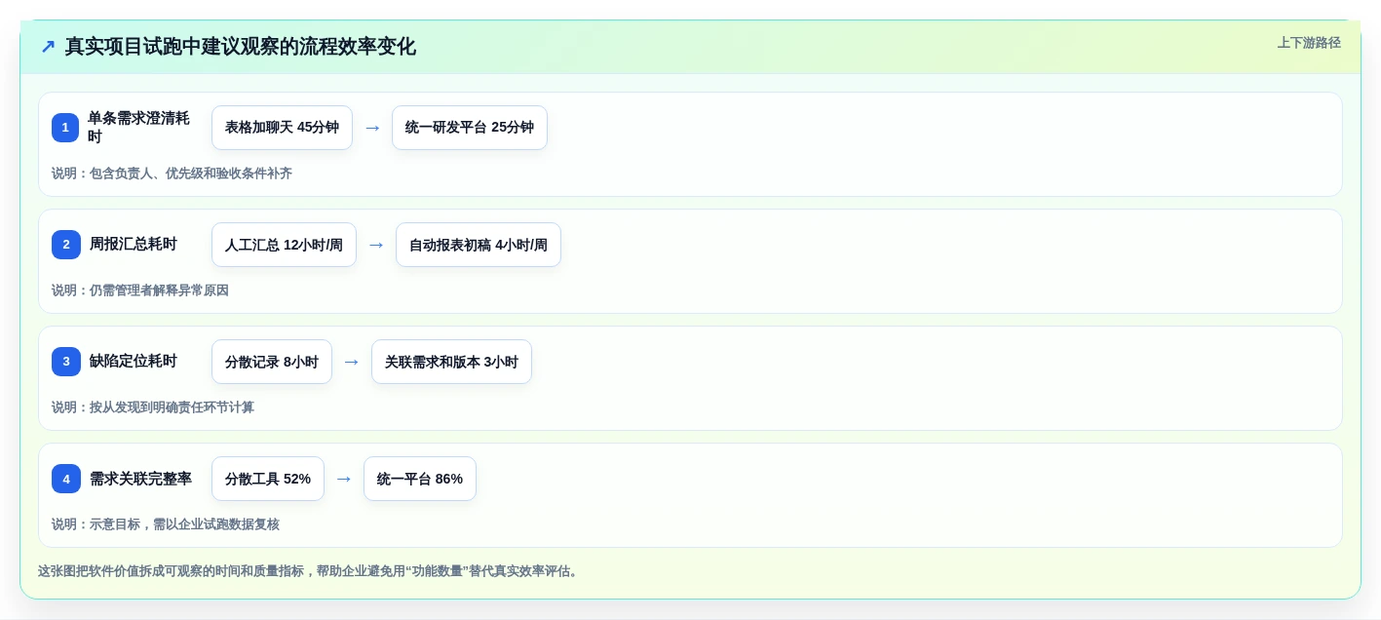Click the 人工汇总 12小时/周 chip
Image resolution: width=1381 pixels, height=620 pixels.
coord(284,245)
